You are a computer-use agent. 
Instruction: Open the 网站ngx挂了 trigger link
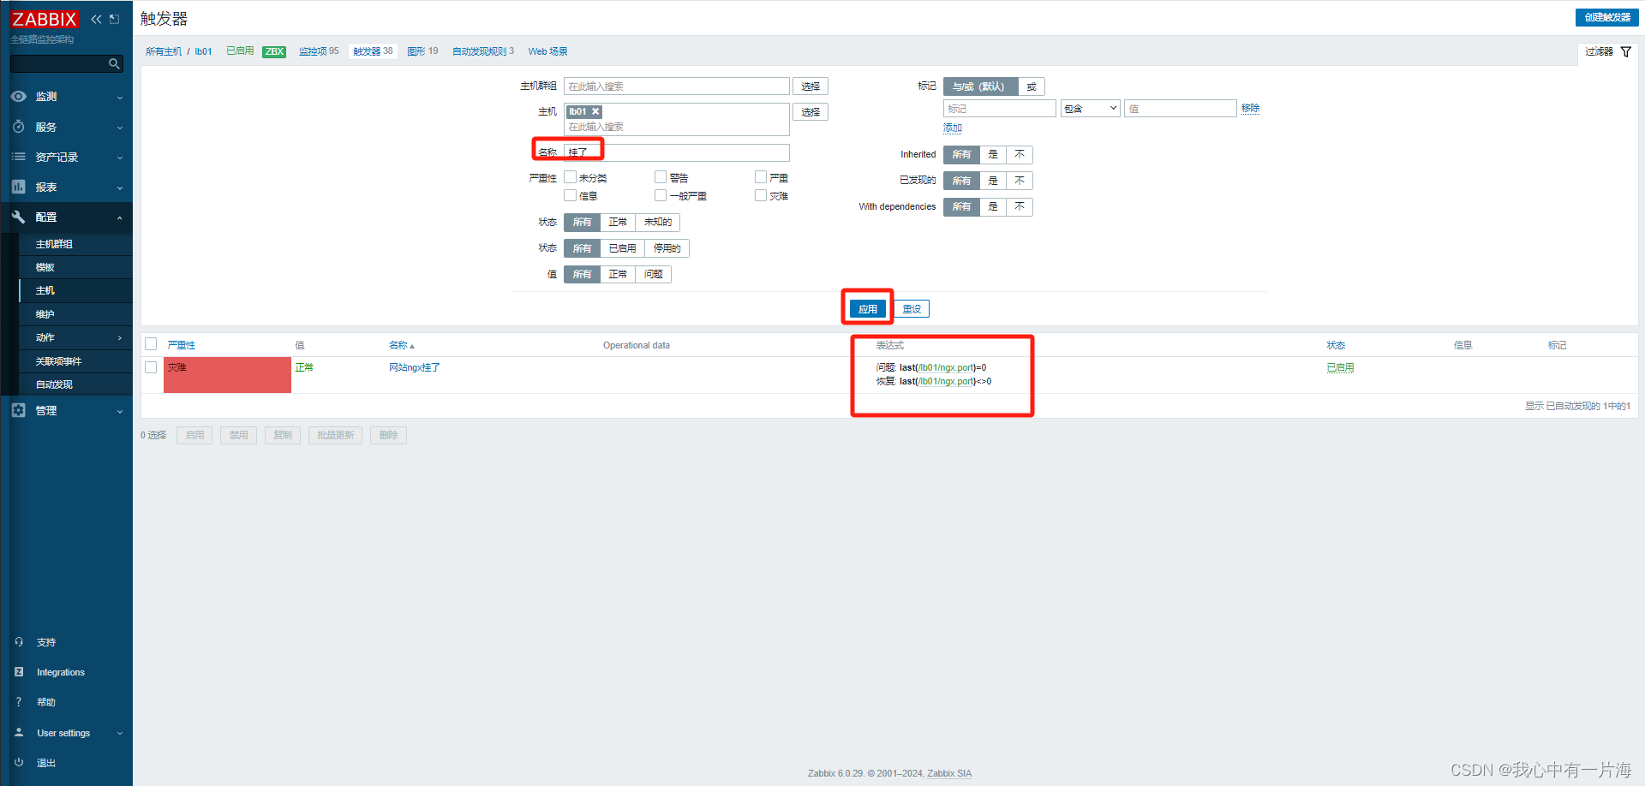(415, 367)
